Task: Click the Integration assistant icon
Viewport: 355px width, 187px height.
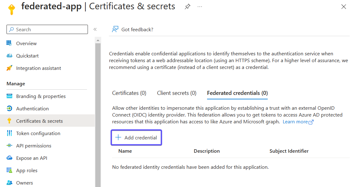Action: (x=10, y=68)
